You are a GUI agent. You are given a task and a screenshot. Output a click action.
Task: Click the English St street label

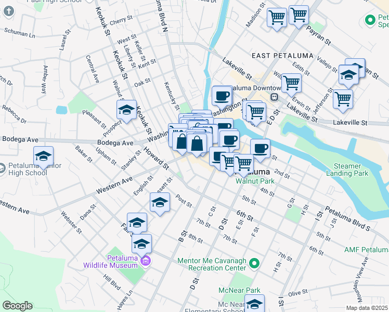[x=143, y=186]
